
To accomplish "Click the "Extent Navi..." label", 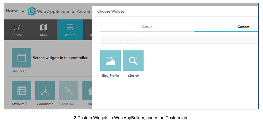I will 69,104.
